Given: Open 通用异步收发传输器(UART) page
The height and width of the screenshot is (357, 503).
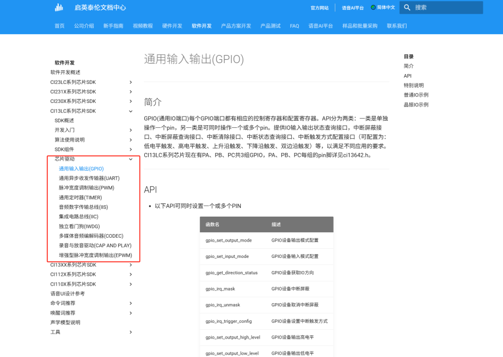Looking at the screenshot, I should pos(89,178).
